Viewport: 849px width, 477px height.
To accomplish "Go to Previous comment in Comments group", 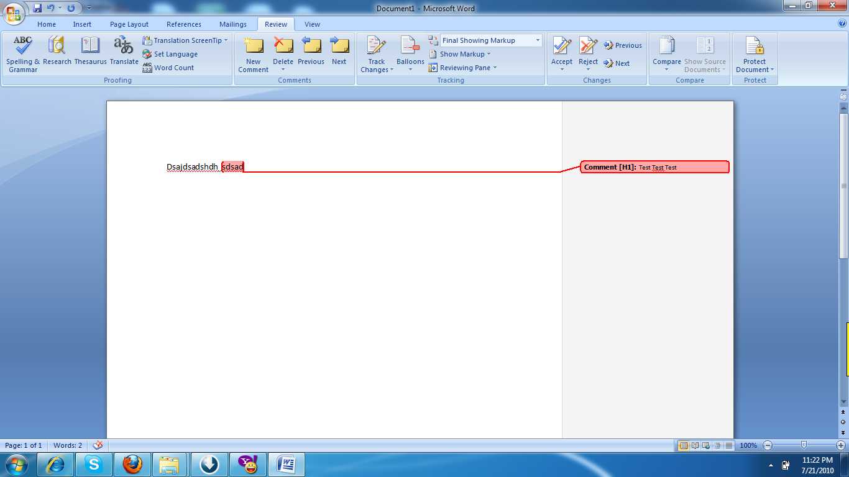I will tap(311, 51).
